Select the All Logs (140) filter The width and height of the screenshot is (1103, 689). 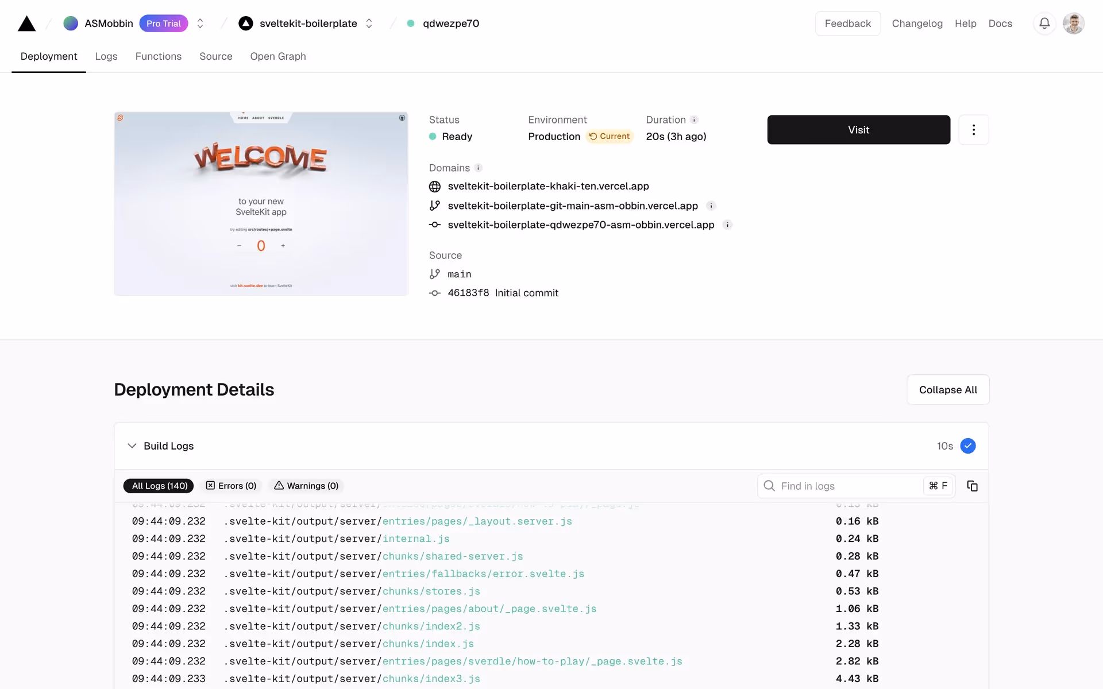pos(159,486)
